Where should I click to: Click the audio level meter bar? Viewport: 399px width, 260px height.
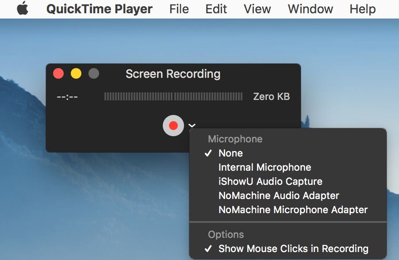[x=173, y=96]
